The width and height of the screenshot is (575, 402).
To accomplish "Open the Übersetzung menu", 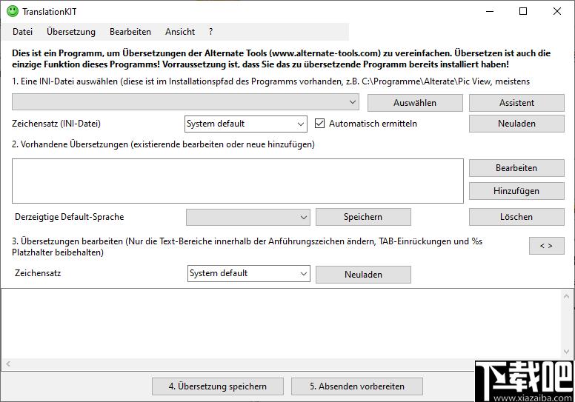I will [71, 32].
